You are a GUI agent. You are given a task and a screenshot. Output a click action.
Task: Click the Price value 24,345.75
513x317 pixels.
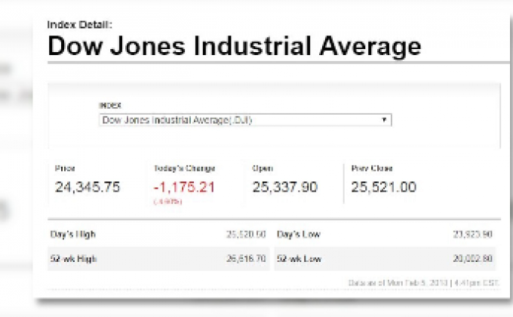(x=88, y=187)
